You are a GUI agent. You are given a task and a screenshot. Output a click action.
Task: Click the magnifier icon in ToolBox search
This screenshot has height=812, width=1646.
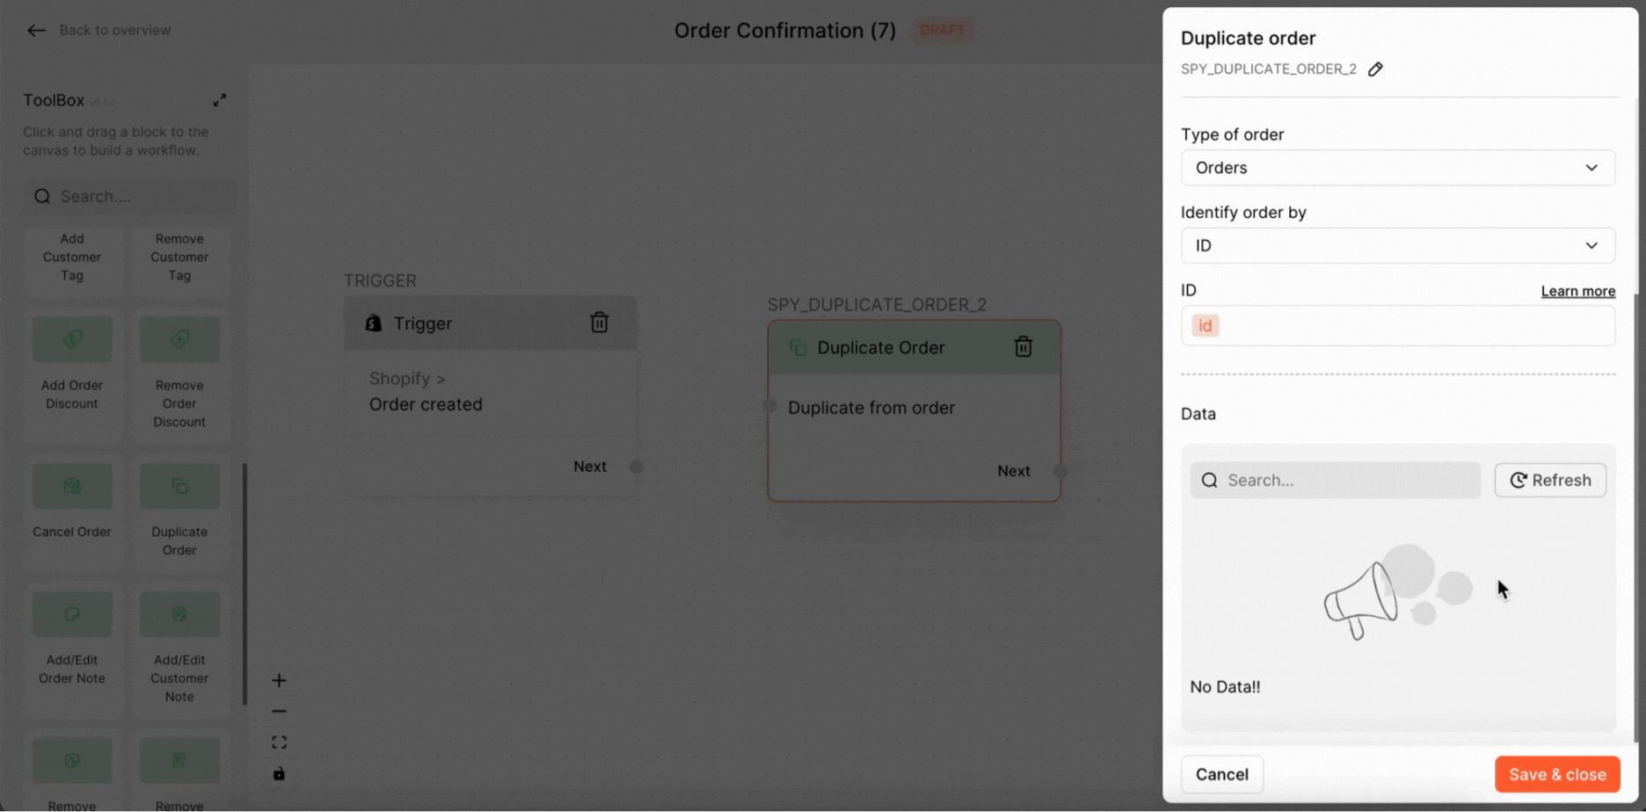coord(42,196)
